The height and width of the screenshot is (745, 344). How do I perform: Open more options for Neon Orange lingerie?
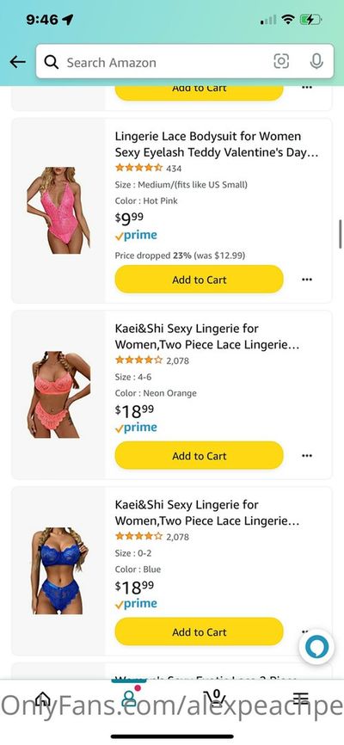click(307, 456)
